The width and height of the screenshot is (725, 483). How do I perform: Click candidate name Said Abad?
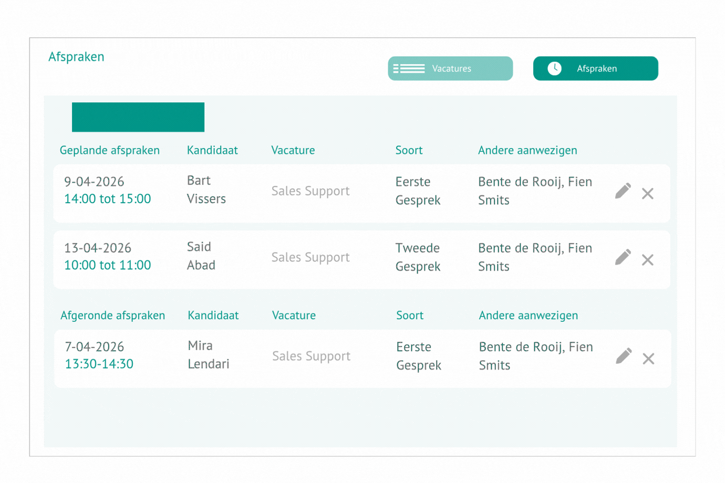tap(201, 256)
